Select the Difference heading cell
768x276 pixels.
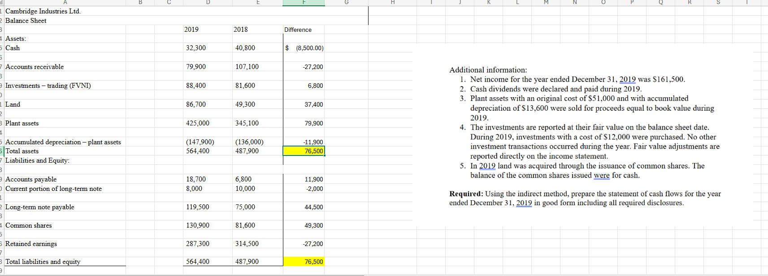tap(298, 30)
